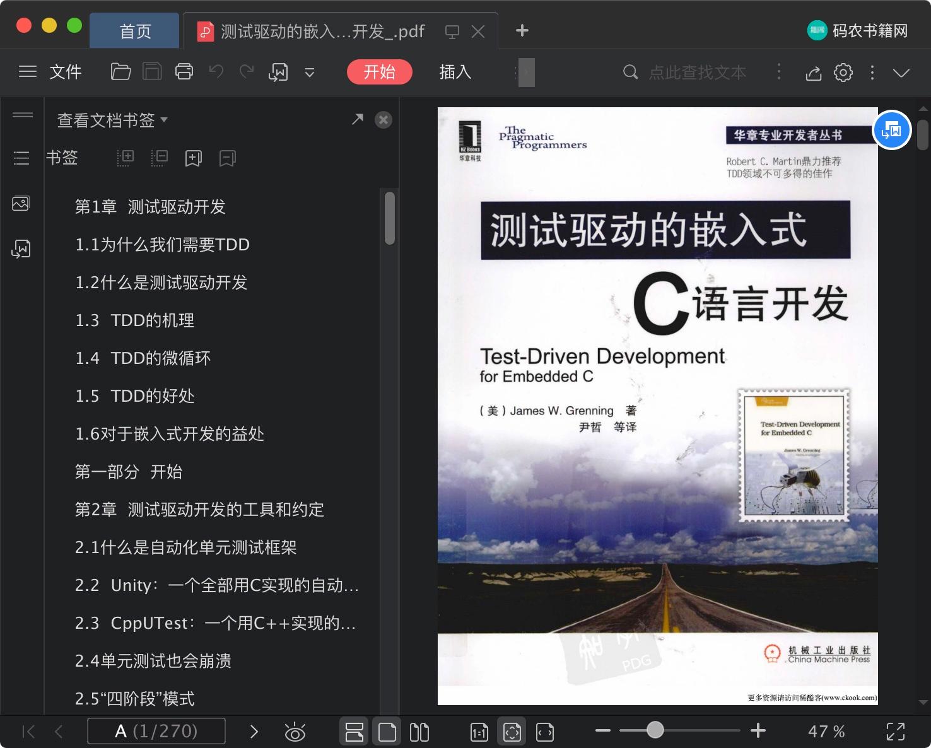
Task: Open bookmark 1.3 TDD的机理
Action: pos(134,320)
